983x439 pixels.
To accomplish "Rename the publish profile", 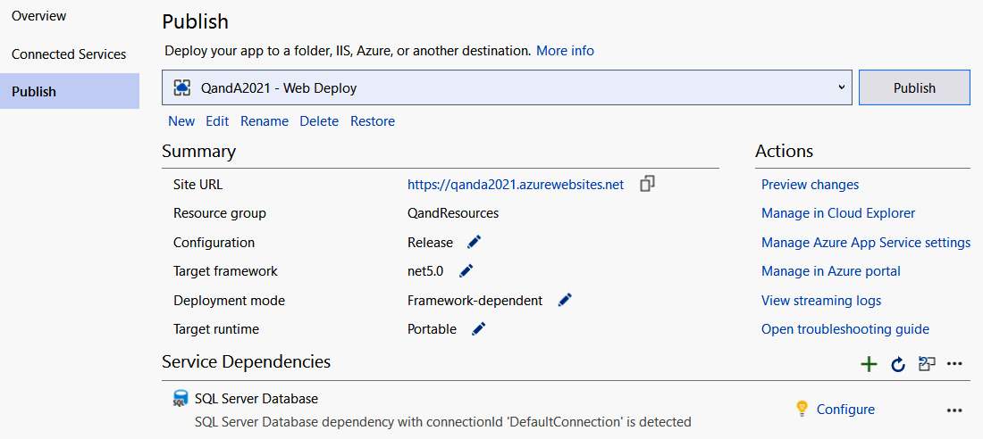I will pos(265,120).
